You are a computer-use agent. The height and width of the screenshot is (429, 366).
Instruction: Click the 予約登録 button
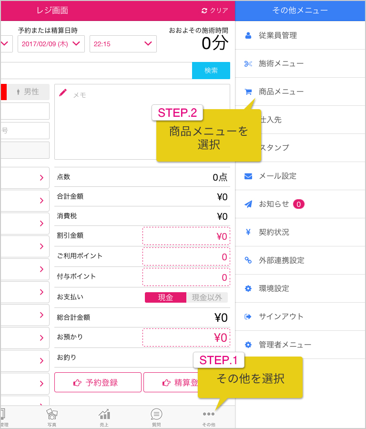click(x=98, y=382)
